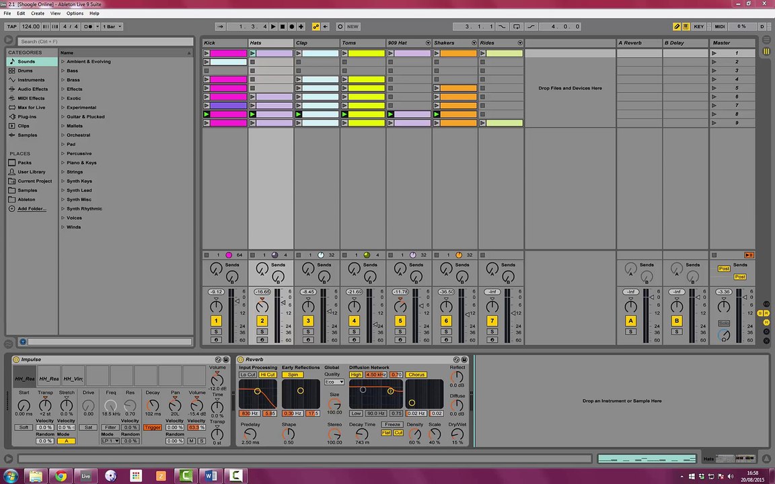Toggle the Shakers track activator 6
The image size is (775, 484).
pyautogui.click(x=446, y=321)
